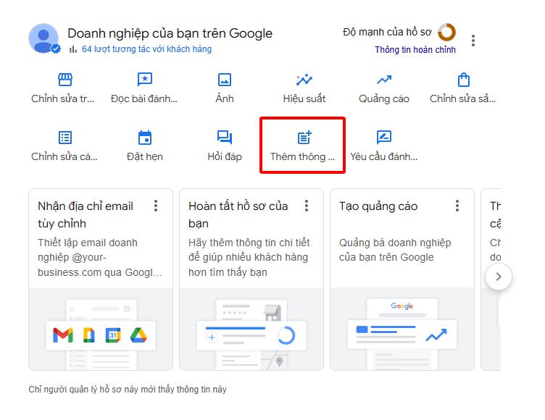The height and width of the screenshot is (420, 545).
Task: Select the Đặt hẹn calendar icon
Action: pyautogui.click(x=145, y=138)
